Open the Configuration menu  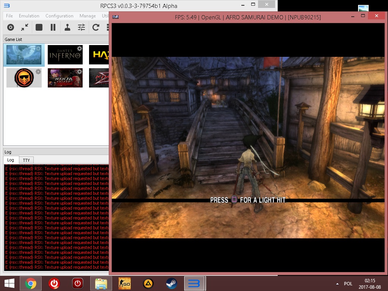[59, 16]
